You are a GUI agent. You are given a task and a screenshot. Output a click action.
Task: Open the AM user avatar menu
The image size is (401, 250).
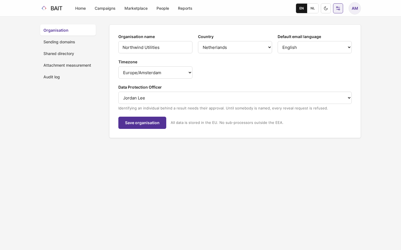tap(355, 8)
